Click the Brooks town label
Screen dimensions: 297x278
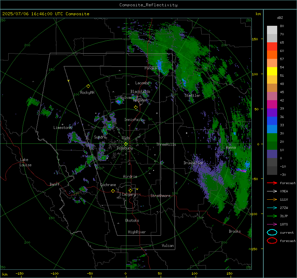235,231
